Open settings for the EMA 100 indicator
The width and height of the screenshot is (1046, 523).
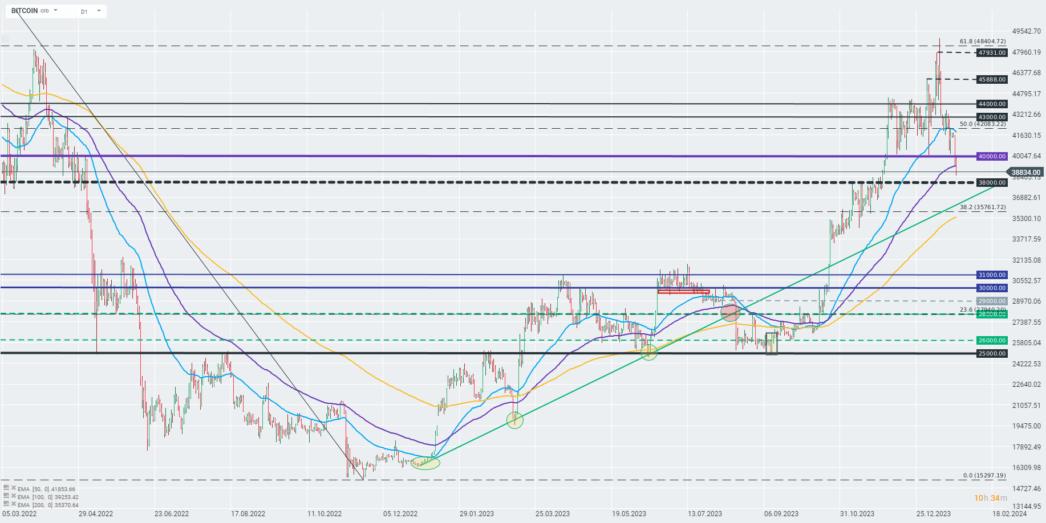click(6, 496)
